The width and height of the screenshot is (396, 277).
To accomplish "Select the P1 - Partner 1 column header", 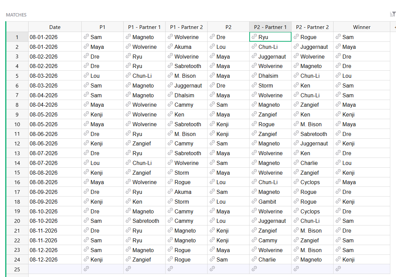I will tap(144, 27).
